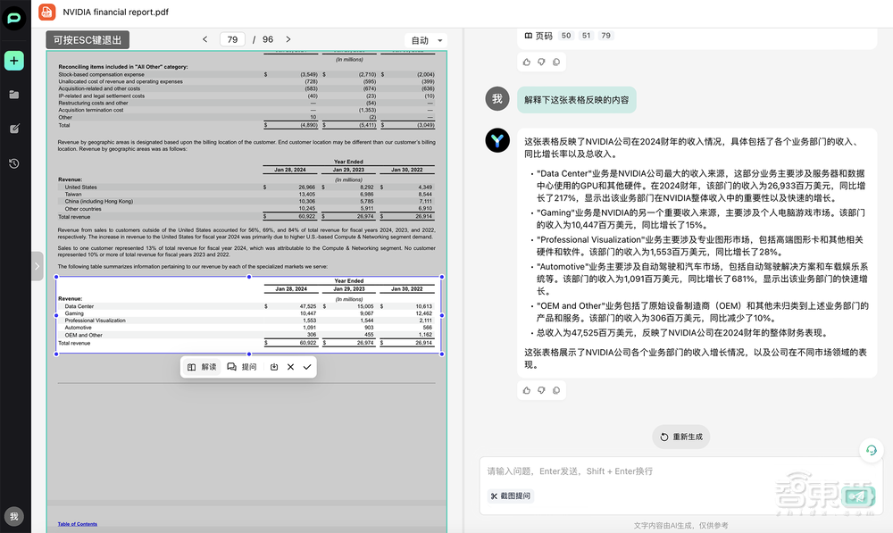This screenshot has height=533, width=893.
Task: Click inside the question input field
Action: [x=625, y=471]
